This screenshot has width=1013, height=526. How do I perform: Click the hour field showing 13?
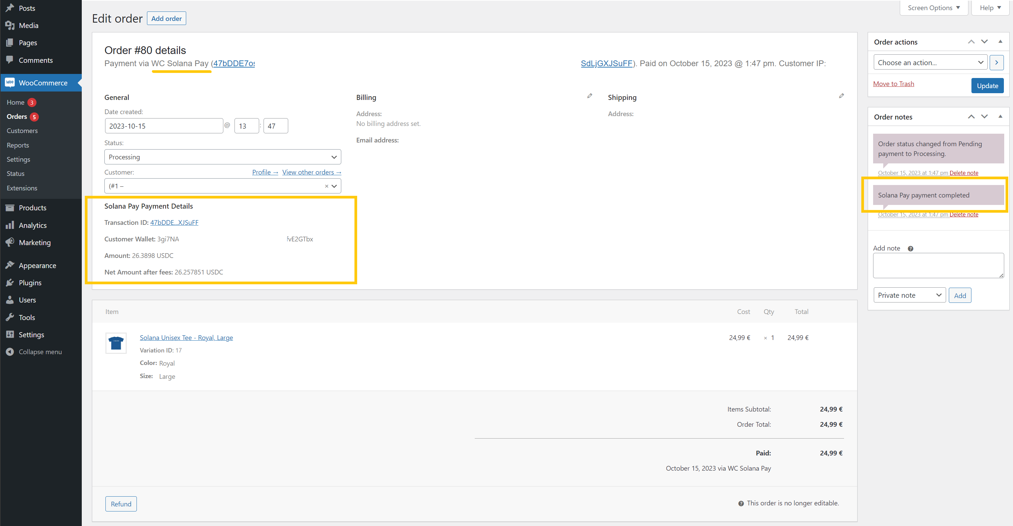pos(247,126)
